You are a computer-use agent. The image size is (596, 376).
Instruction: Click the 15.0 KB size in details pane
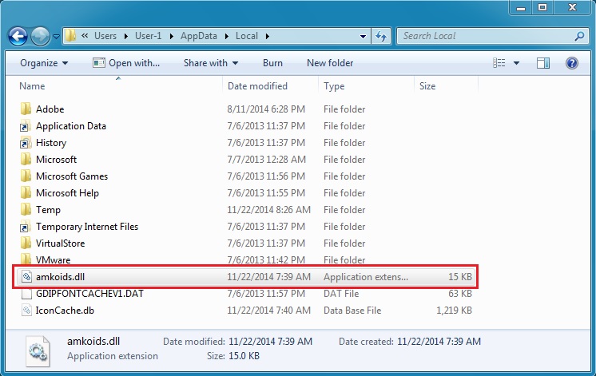coord(244,356)
